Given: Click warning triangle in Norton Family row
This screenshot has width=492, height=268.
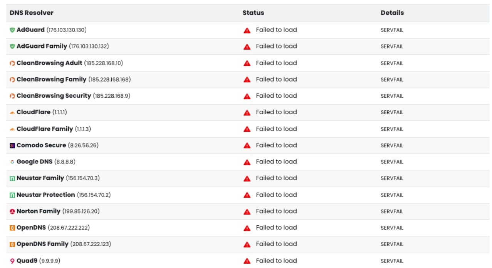Looking at the screenshot, I should [x=247, y=211].
